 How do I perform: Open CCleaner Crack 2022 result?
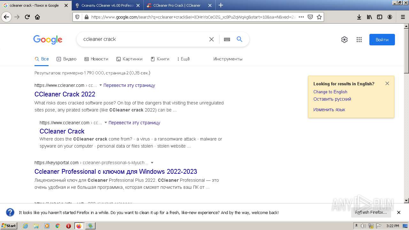[x=65, y=94]
